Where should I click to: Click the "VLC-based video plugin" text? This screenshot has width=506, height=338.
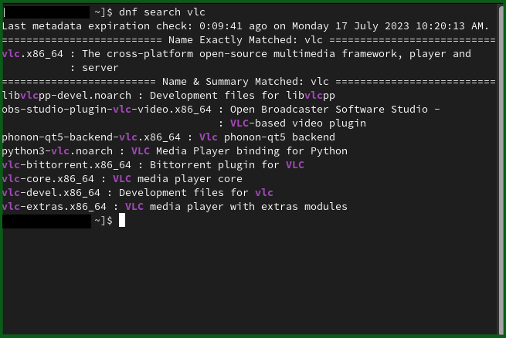click(x=297, y=123)
